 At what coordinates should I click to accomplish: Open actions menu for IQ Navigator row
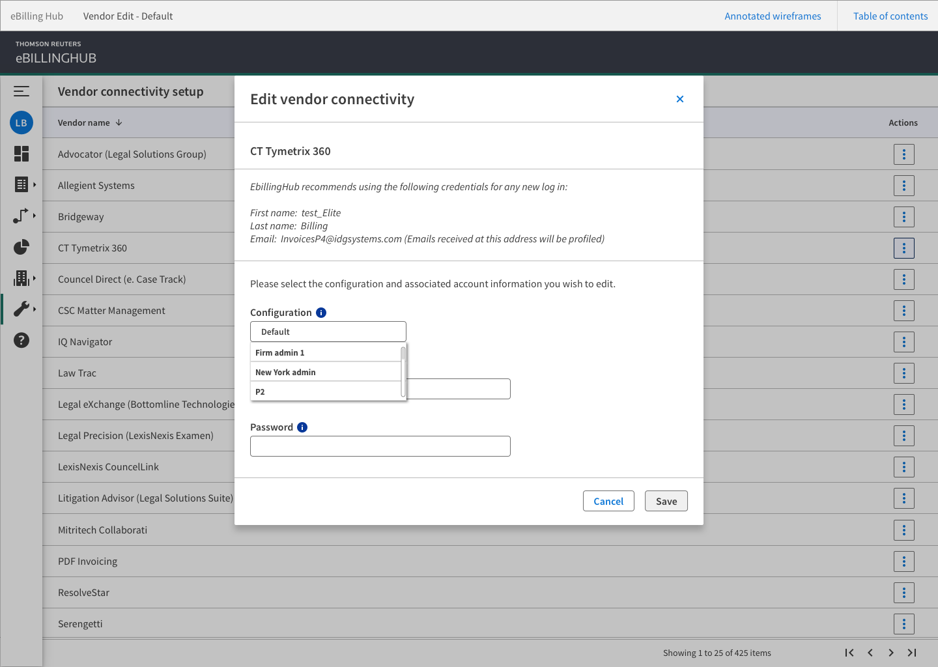904,342
